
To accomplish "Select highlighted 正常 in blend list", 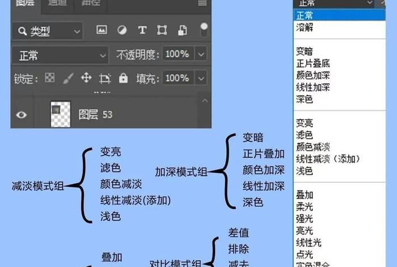I will click(x=340, y=15).
